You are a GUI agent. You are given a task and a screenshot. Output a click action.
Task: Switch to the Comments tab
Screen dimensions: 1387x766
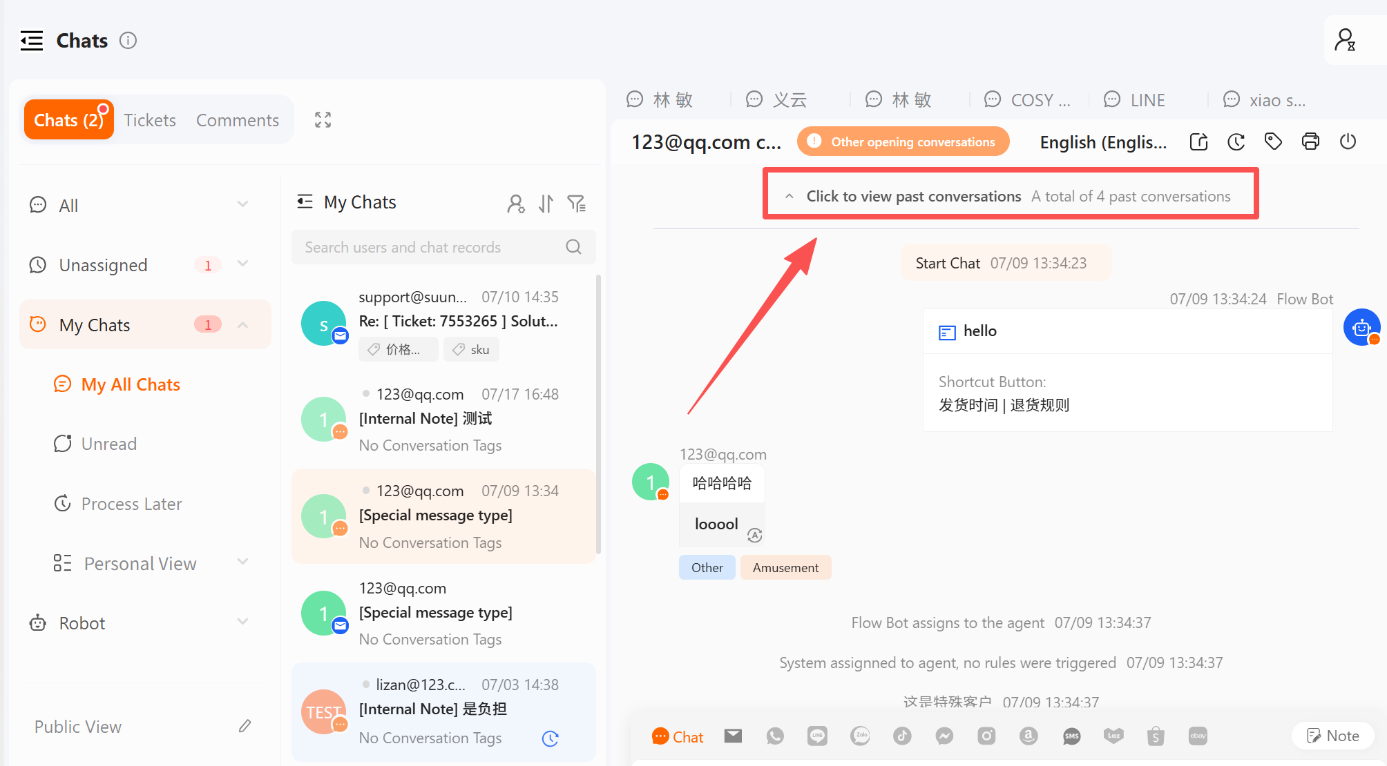[238, 120]
